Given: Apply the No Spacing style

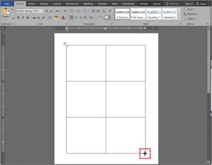Looking at the screenshot, I should 138,14.
